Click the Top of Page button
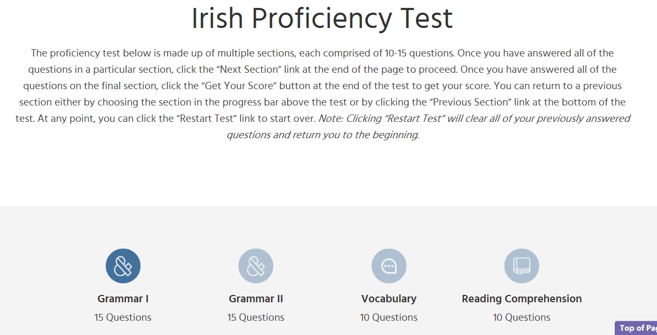The height and width of the screenshot is (335, 657). (x=637, y=328)
